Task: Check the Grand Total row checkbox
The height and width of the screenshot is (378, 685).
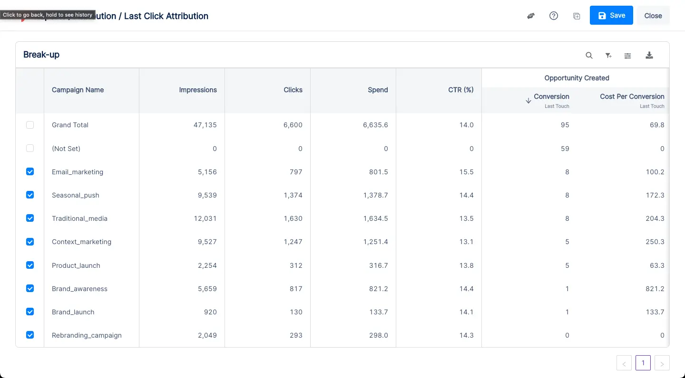Action: click(x=30, y=125)
